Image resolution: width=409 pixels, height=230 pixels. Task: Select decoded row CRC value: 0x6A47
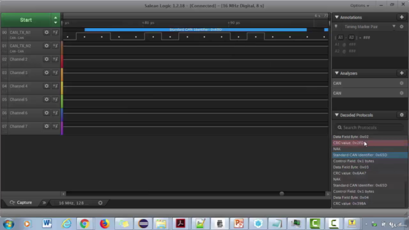pos(369,173)
